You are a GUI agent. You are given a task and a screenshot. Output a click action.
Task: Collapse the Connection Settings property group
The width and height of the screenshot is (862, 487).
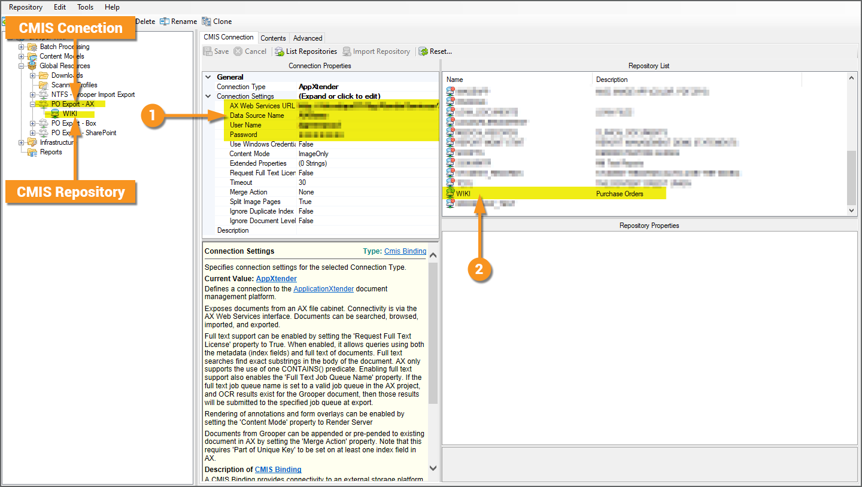tap(208, 96)
